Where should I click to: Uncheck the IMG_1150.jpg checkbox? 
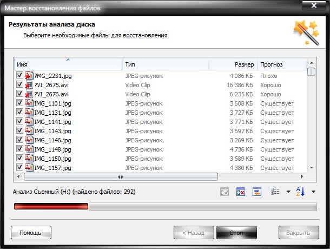click(x=19, y=158)
